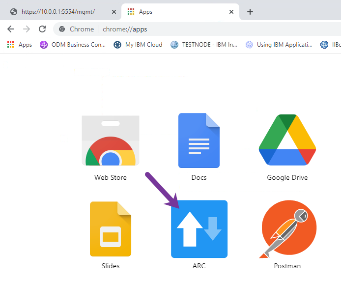
Task: Open the Docs app icon
Action: pos(199,140)
